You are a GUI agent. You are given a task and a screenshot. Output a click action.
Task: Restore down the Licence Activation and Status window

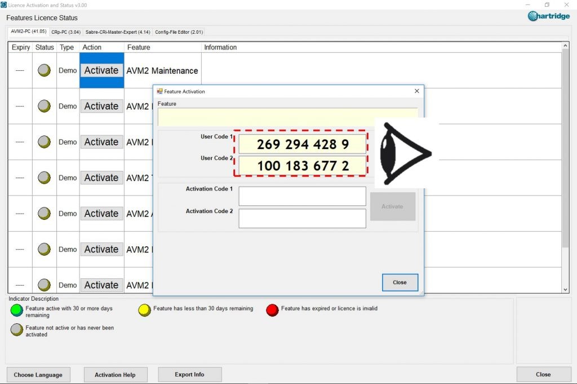coord(547,4)
